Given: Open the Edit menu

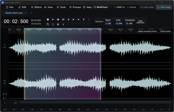Looking at the screenshot, I should 22,7.
